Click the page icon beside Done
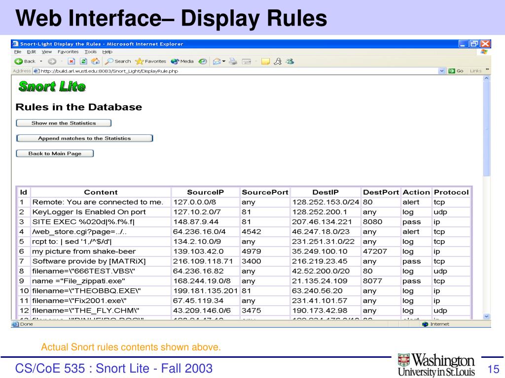The image size is (505, 378). click(x=15, y=324)
